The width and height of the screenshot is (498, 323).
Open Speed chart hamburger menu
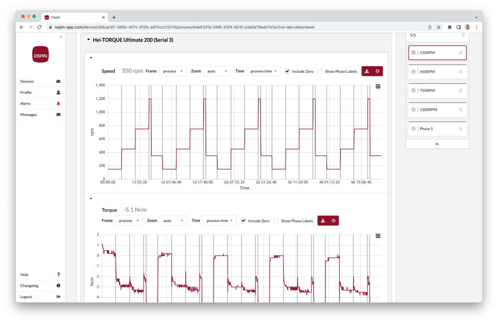[x=378, y=86]
